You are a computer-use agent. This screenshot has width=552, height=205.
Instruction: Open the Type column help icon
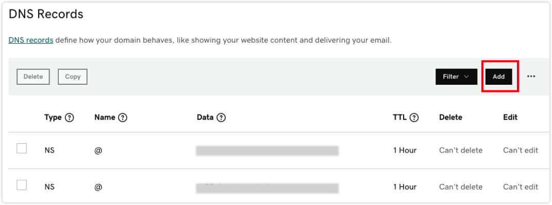coord(70,118)
